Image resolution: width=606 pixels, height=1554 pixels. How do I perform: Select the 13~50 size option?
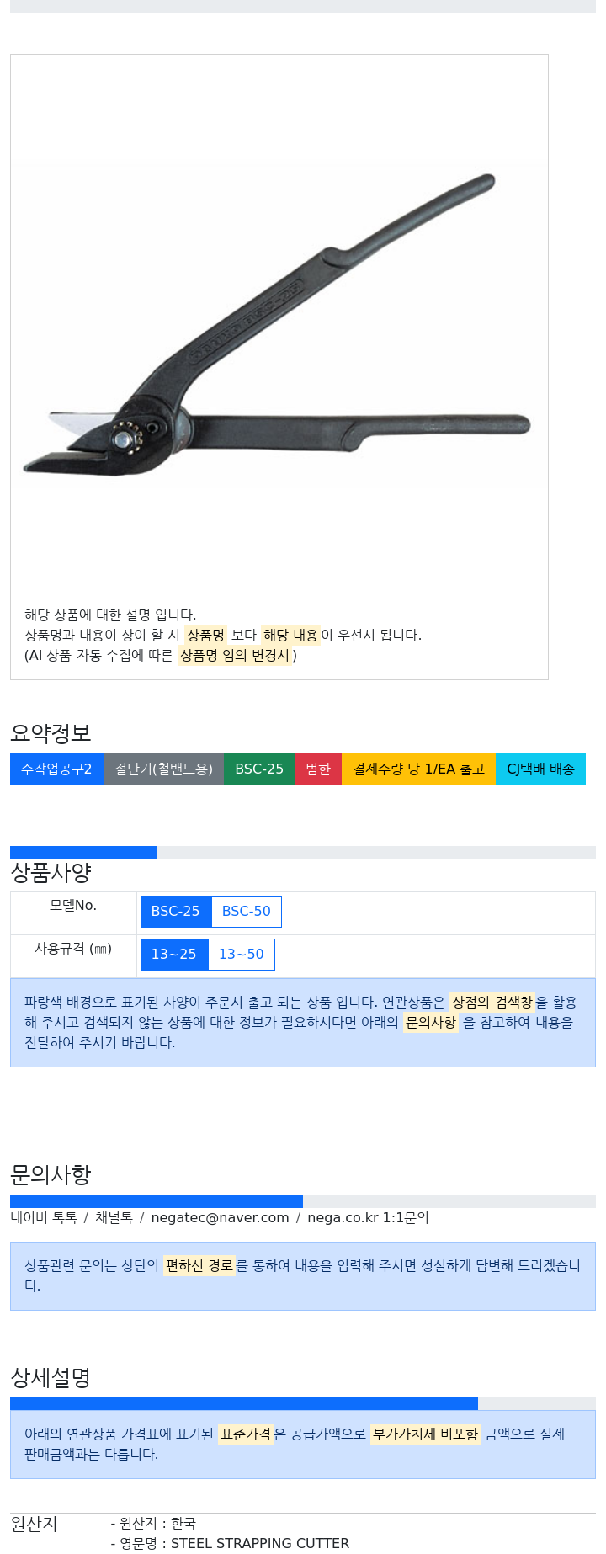coord(241,955)
